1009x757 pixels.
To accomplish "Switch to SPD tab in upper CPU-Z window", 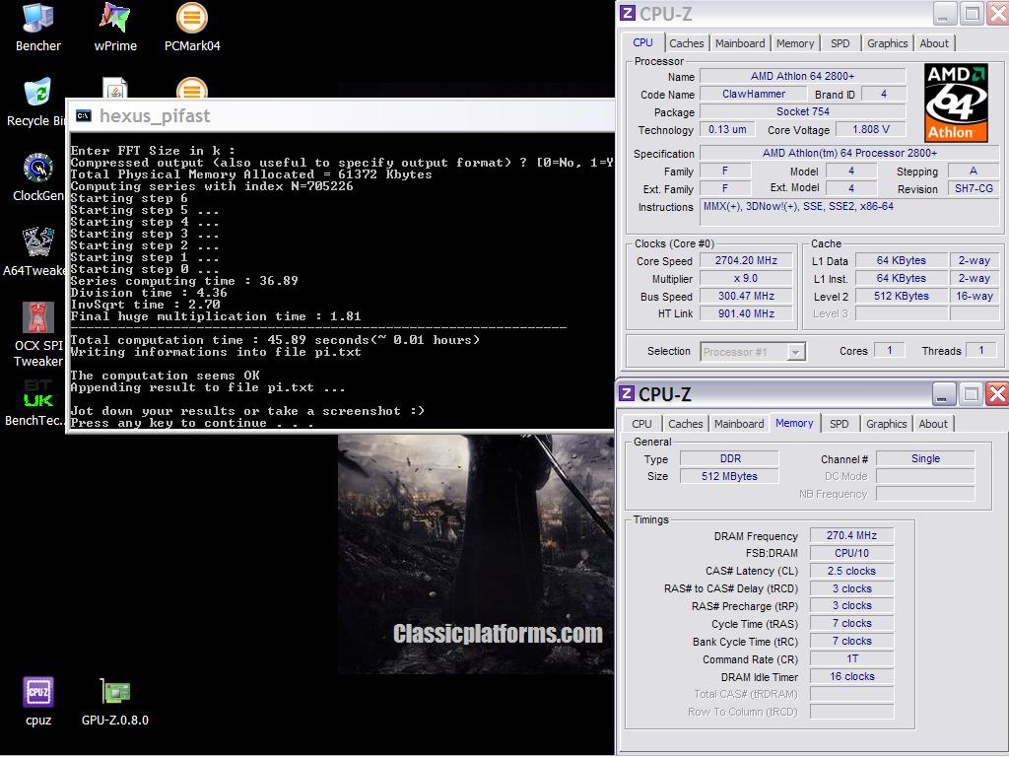I will click(840, 43).
